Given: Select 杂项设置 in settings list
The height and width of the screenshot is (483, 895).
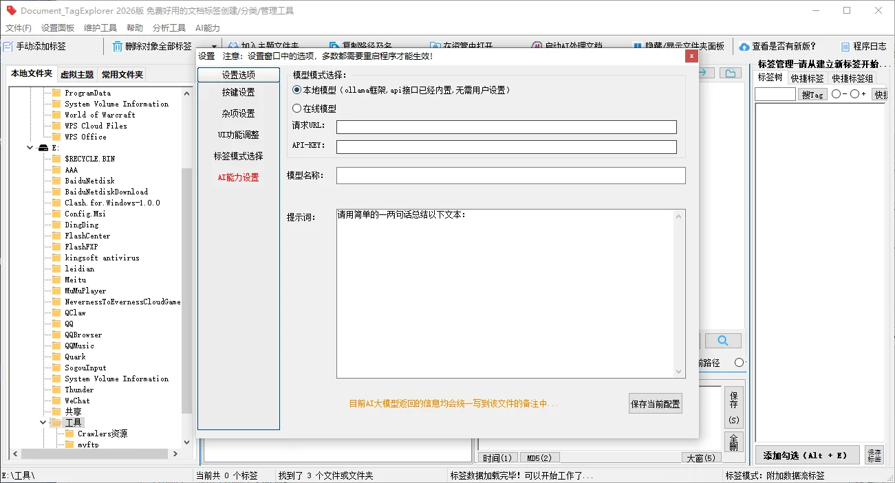Looking at the screenshot, I should (238, 113).
